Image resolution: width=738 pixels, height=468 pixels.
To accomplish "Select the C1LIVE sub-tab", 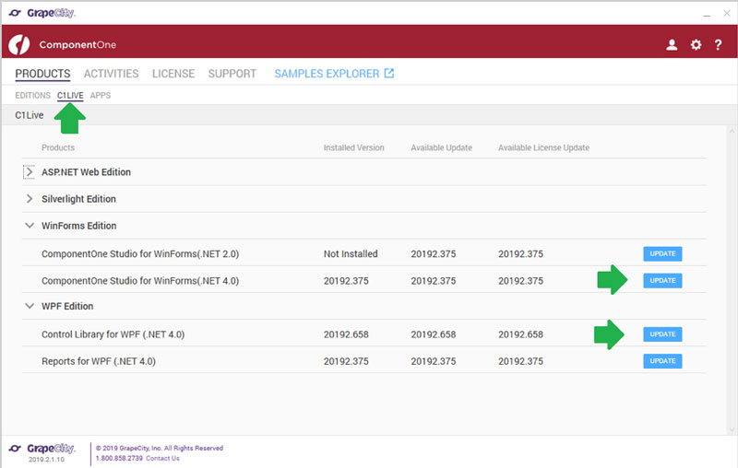I will 70,96.
